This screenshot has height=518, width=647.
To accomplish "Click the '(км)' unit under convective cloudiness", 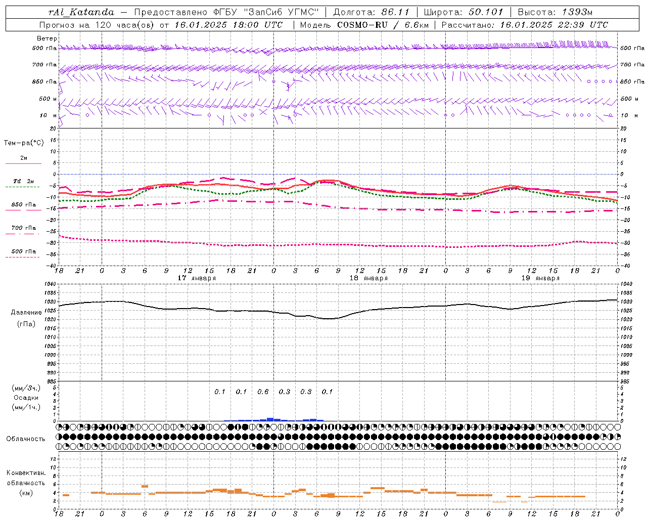I will tap(26, 493).
